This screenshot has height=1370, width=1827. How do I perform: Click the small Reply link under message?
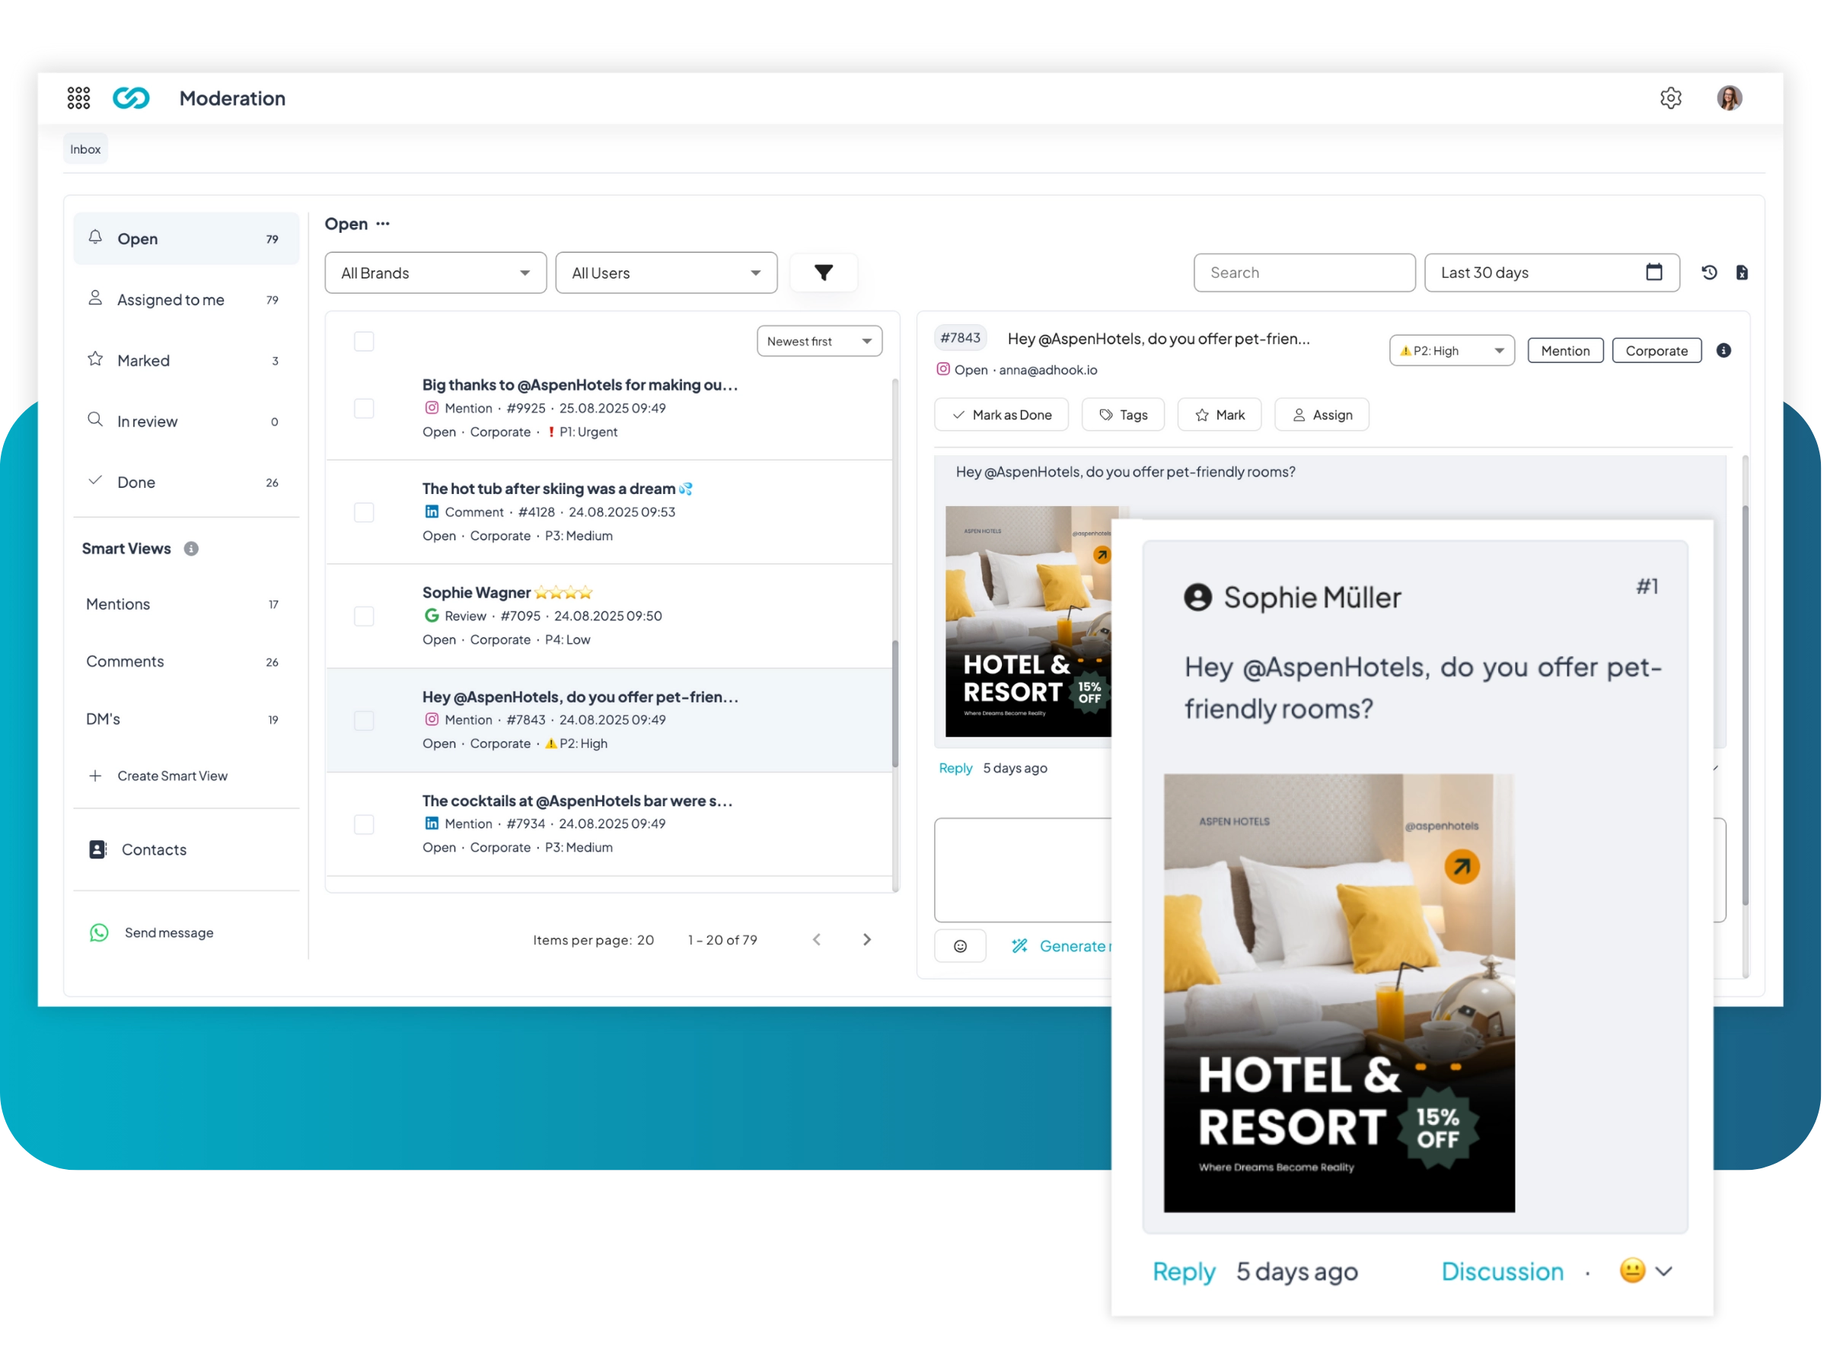(955, 769)
